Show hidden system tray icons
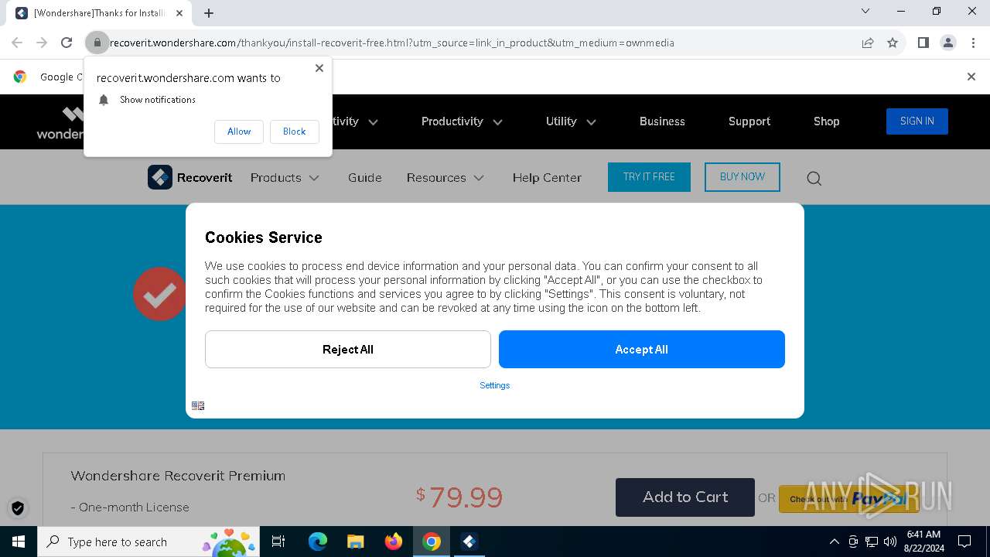Image resolution: width=990 pixels, height=557 pixels. pyautogui.click(x=834, y=542)
